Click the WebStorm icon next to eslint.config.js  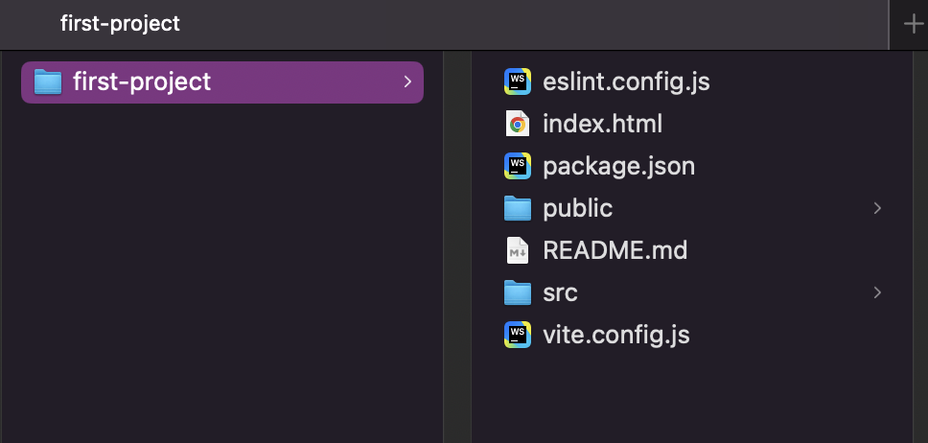click(x=518, y=82)
